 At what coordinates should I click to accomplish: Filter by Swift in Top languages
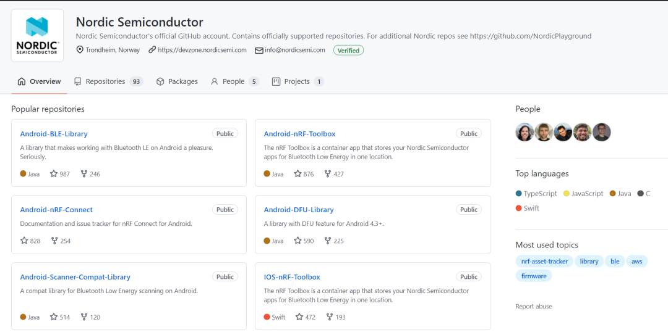pyautogui.click(x=528, y=209)
